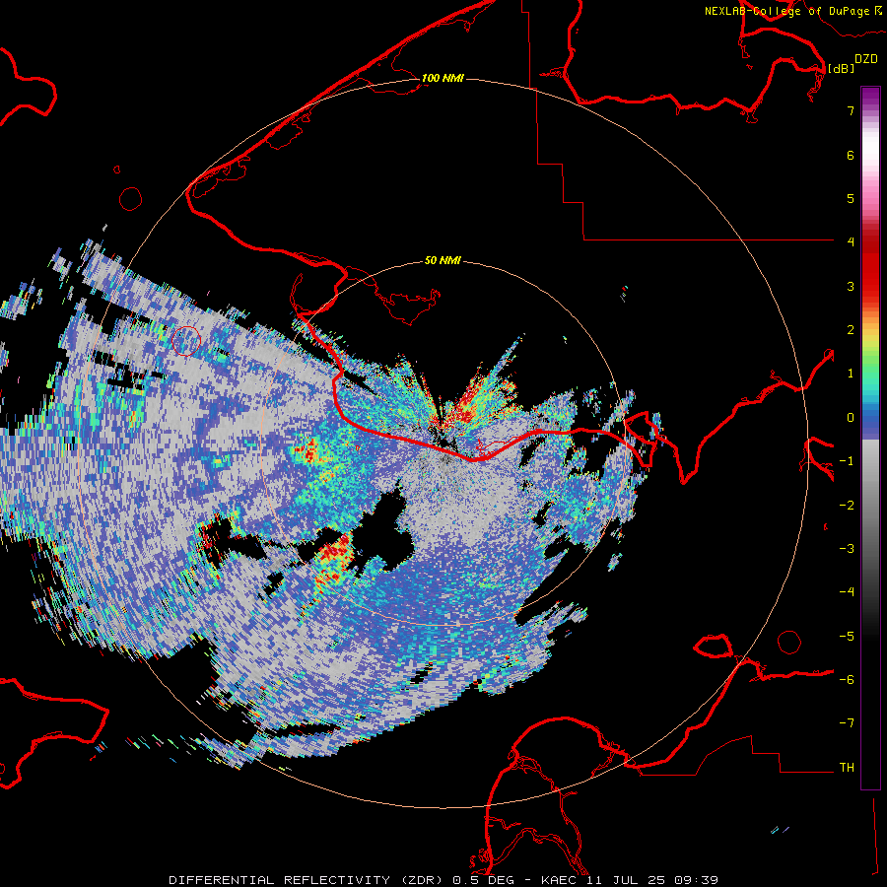Click the -1 value on the color scale
The width and height of the screenshot is (887, 887).
pos(847,461)
